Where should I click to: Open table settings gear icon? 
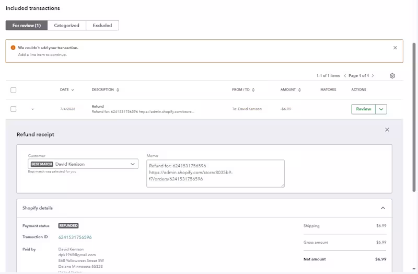pos(392,76)
